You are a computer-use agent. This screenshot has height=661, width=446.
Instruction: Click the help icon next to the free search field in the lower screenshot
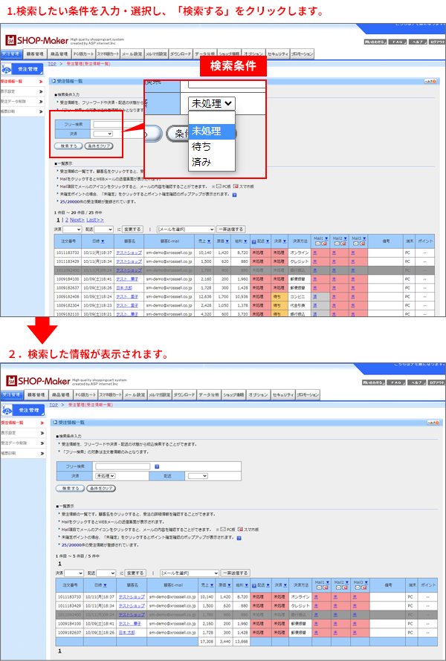[x=158, y=466]
